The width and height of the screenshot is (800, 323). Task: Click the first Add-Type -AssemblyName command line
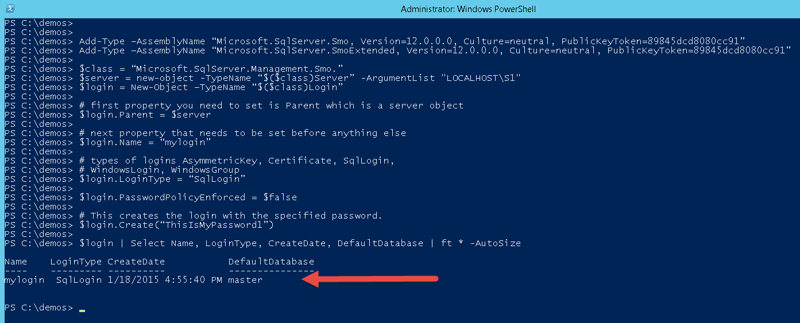pyautogui.click(x=412, y=41)
